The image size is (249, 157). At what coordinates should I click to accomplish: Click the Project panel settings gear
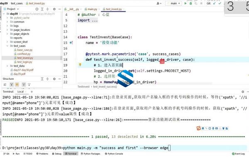54,9
